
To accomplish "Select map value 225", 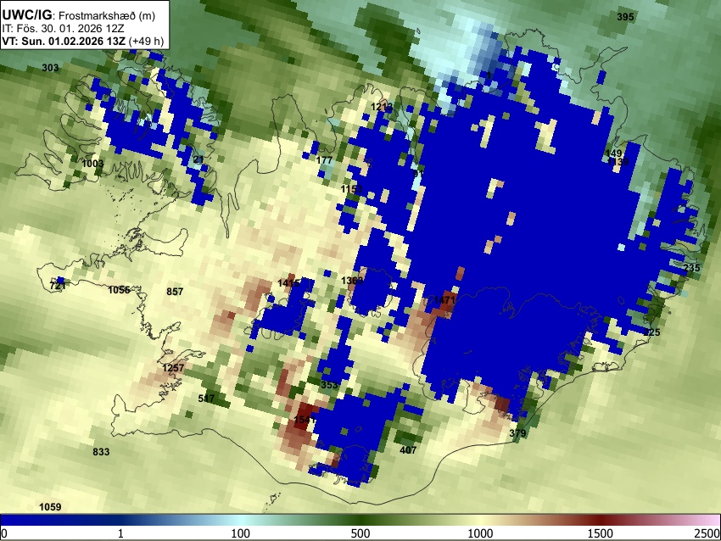I will tap(651, 332).
